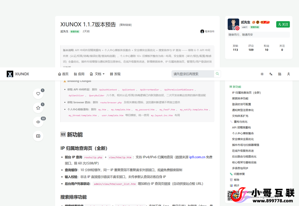This screenshot has width=299, height=206.
Task: Jump to 后台路由与视图优化 outline item
Action: click(x=244, y=156)
